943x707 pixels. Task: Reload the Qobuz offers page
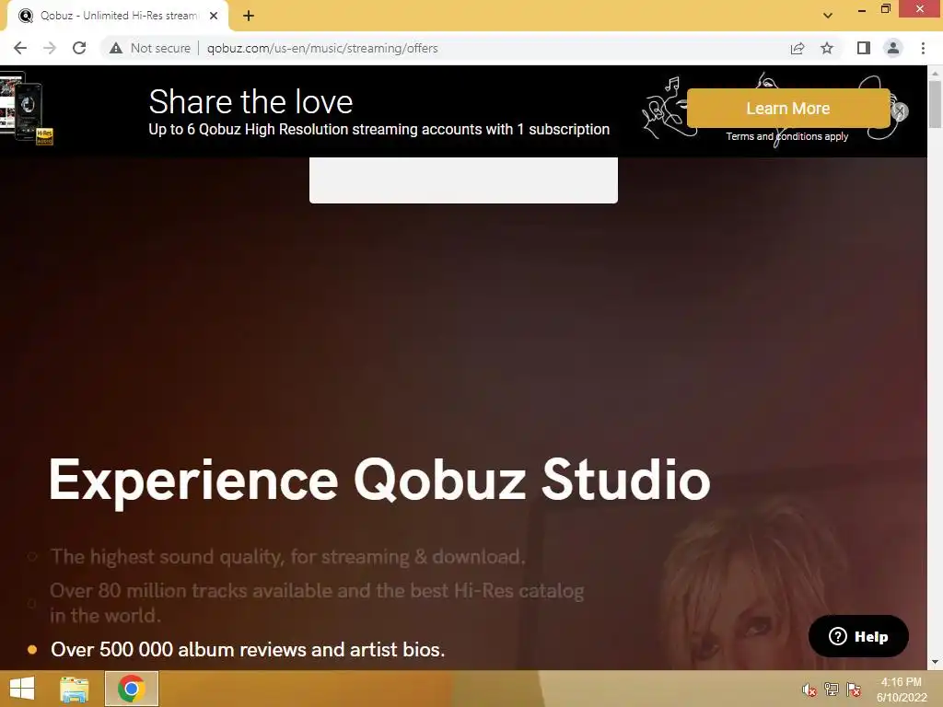pos(79,48)
